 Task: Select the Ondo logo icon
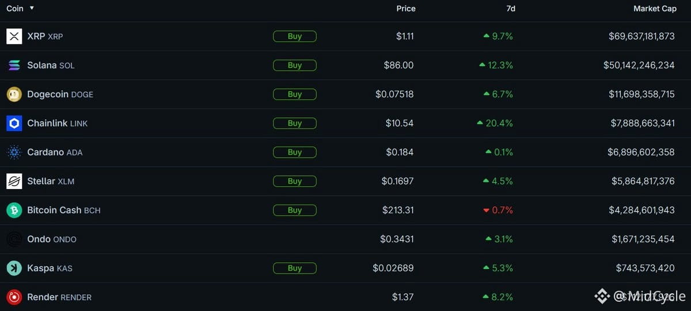point(14,239)
